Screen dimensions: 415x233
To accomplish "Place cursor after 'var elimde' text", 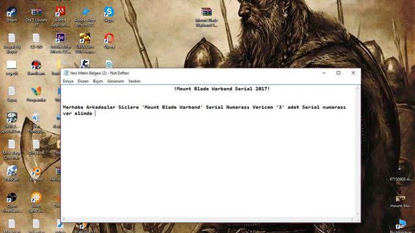I will (95, 113).
